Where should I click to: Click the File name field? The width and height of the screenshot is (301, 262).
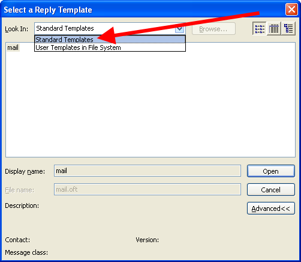click(x=148, y=189)
